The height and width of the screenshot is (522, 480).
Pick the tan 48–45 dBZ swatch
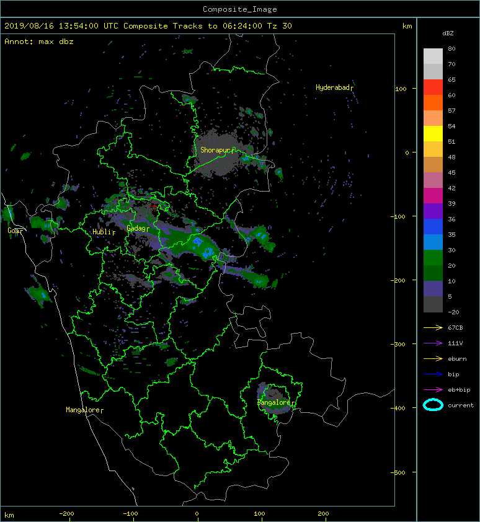(x=433, y=164)
